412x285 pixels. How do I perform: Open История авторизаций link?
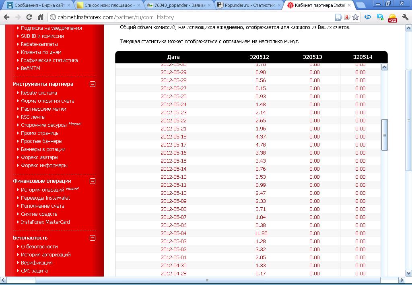[46, 254]
